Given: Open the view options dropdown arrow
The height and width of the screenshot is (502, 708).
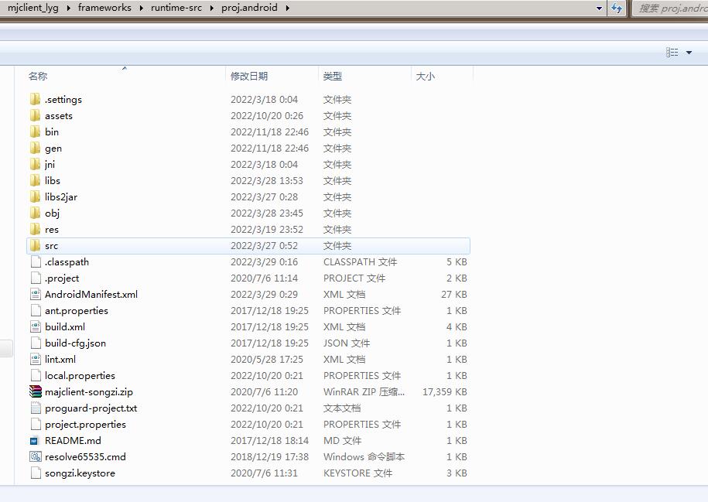Looking at the screenshot, I should (689, 53).
